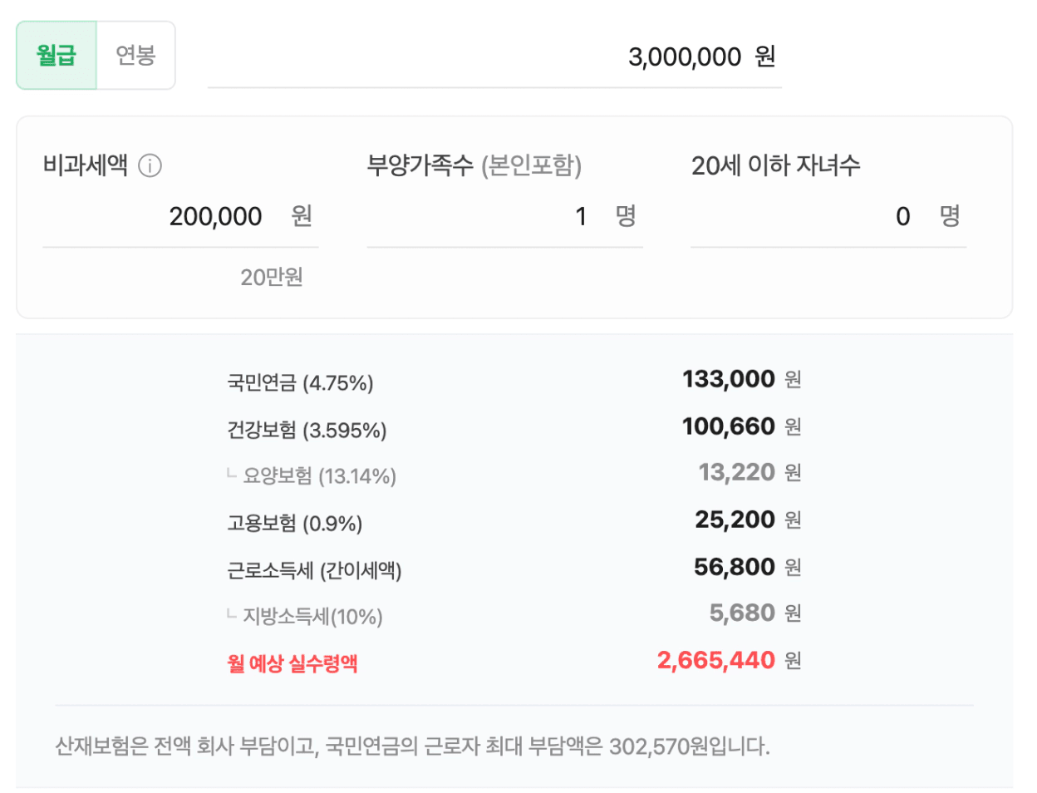Image resolution: width=1037 pixels, height=793 pixels.
Task: Select the 월급 tab
Action: tap(57, 56)
